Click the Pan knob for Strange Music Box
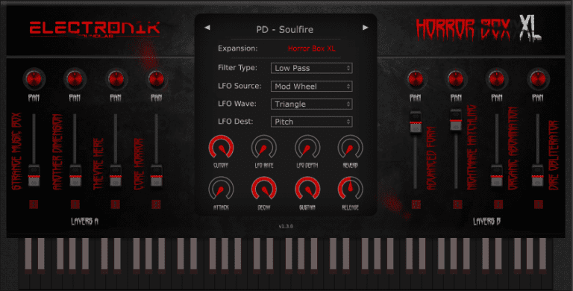The height and width of the screenshot is (291, 573). click(x=34, y=78)
